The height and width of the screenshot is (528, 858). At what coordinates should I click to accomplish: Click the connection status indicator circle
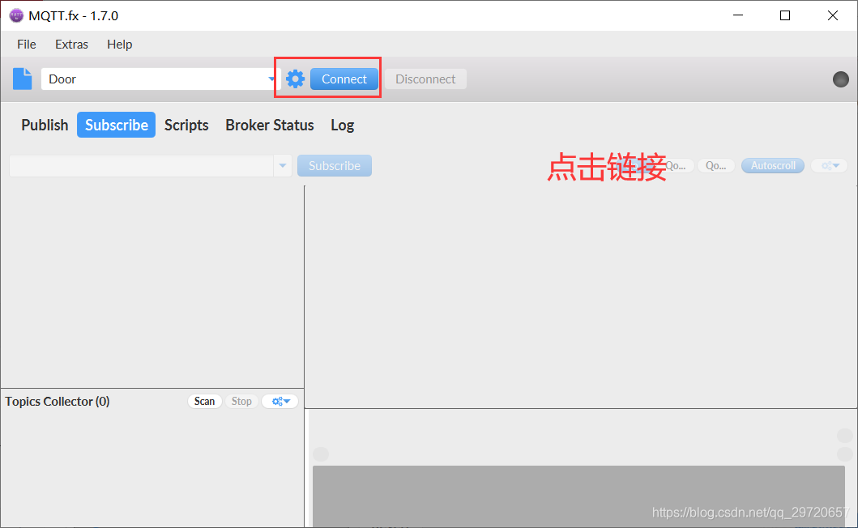tap(840, 79)
